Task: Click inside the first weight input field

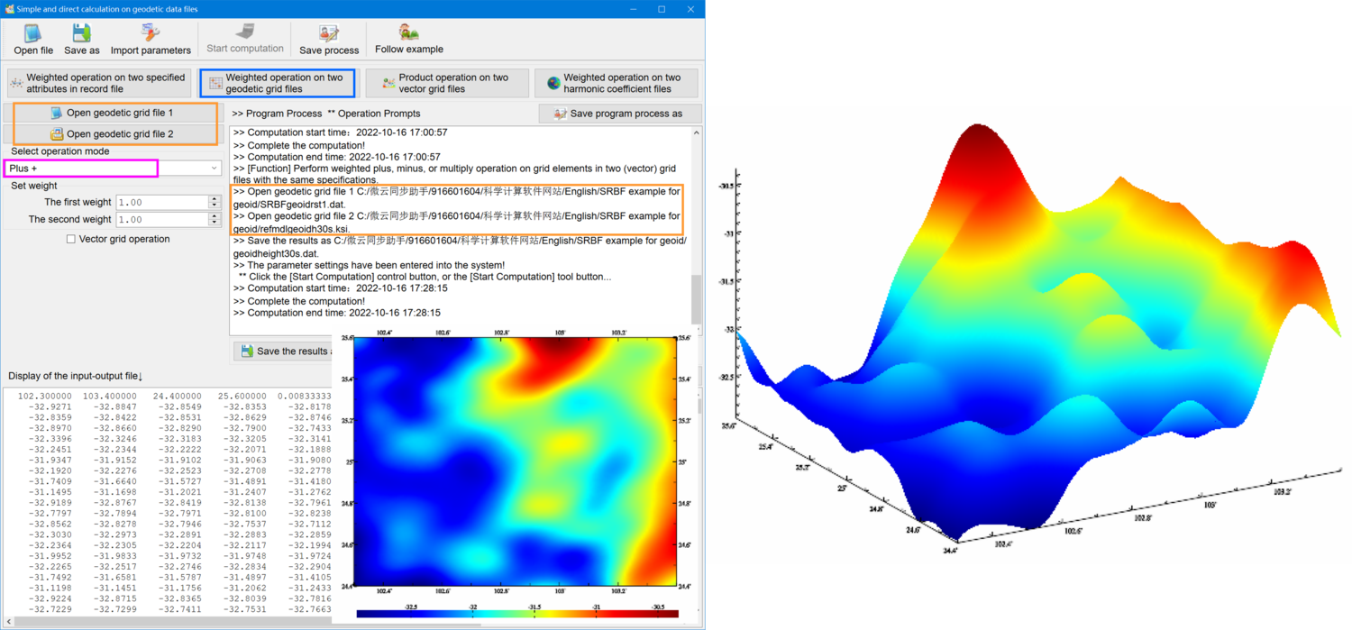Action: [162, 202]
